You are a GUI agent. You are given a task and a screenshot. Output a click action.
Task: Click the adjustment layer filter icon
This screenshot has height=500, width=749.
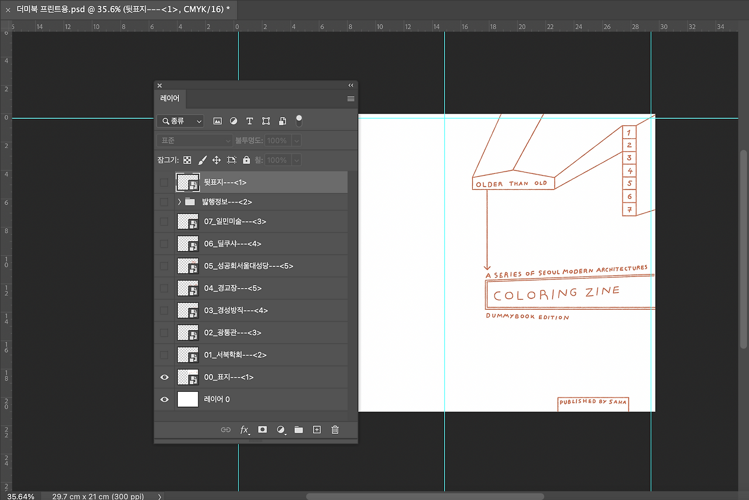click(x=233, y=121)
